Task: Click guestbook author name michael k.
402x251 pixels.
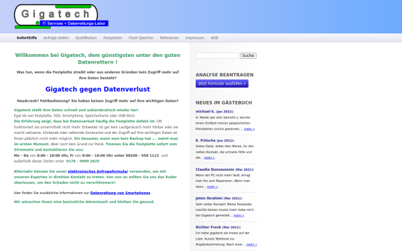Action: pos(205,111)
